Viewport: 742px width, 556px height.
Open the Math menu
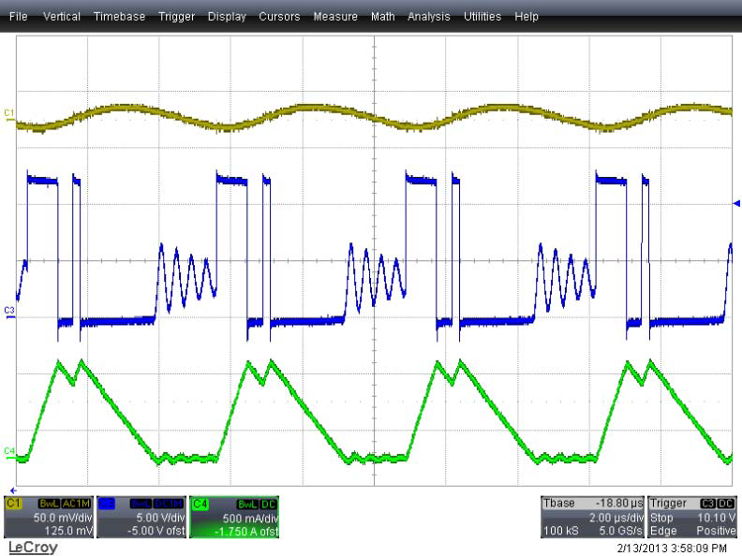click(x=382, y=17)
